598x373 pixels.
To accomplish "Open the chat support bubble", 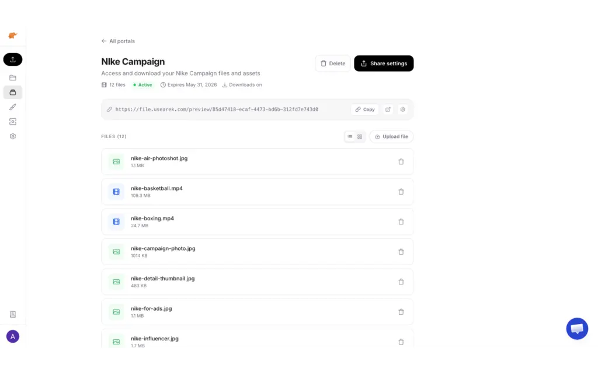I will pyautogui.click(x=576, y=329).
